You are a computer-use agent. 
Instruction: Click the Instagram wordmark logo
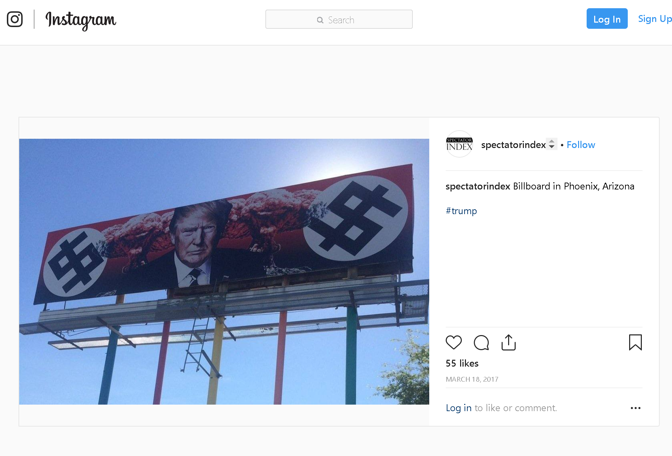tap(81, 20)
